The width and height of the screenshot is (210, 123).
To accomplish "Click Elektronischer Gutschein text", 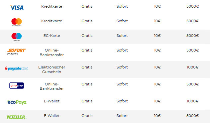I will (x=52, y=69).
